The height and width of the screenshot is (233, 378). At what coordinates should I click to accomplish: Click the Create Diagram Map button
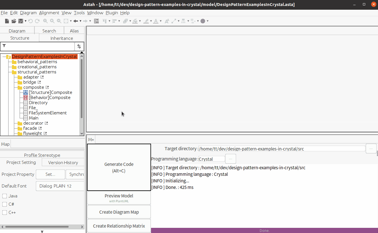click(x=119, y=212)
